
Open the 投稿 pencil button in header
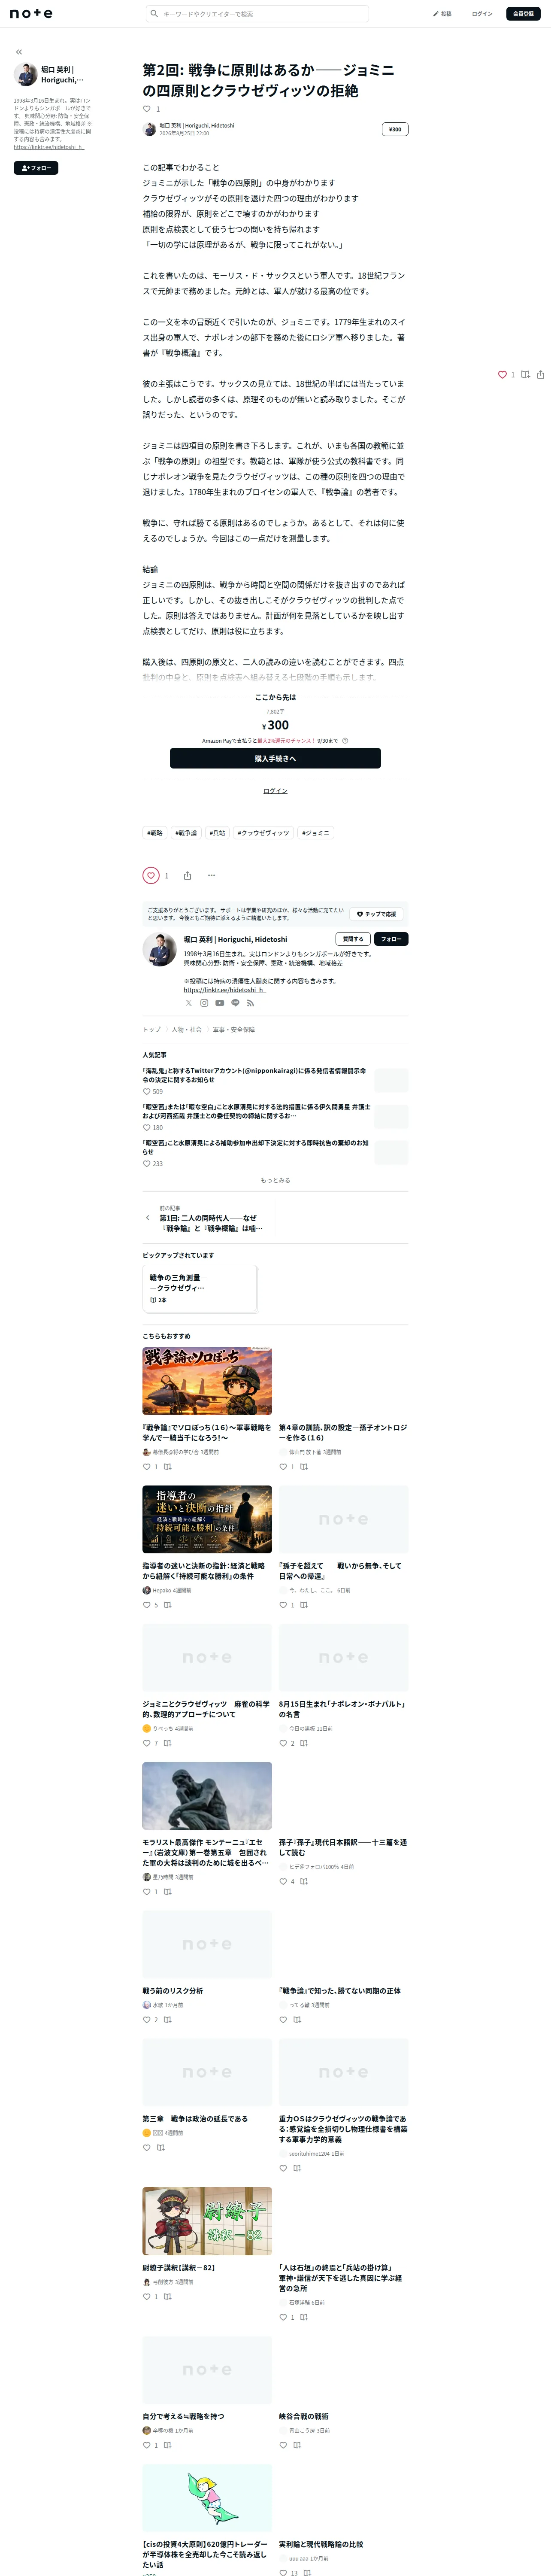(442, 14)
